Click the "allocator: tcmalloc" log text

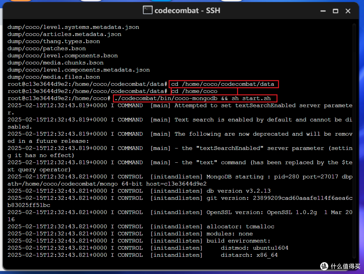pyautogui.click(x=240, y=226)
